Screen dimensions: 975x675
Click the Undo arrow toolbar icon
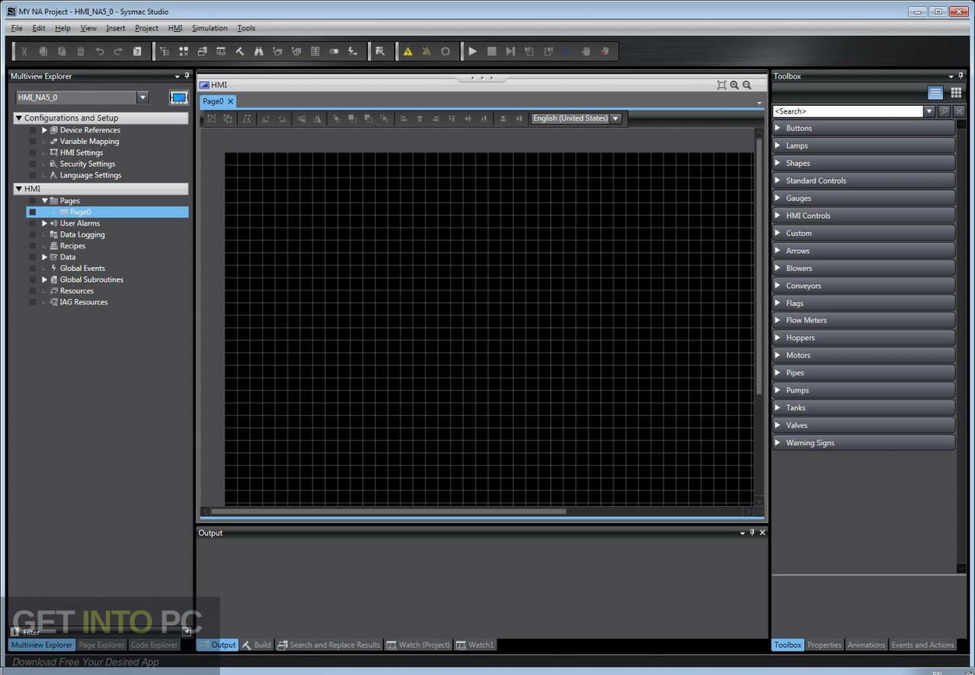[x=100, y=51]
